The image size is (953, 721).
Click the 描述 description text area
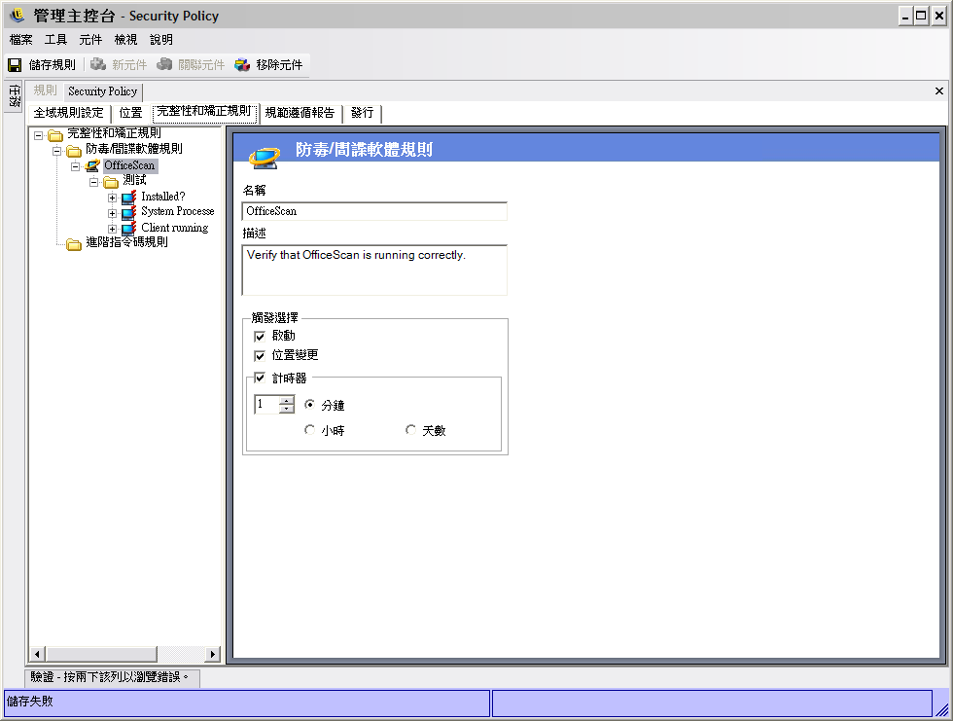point(374,270)
